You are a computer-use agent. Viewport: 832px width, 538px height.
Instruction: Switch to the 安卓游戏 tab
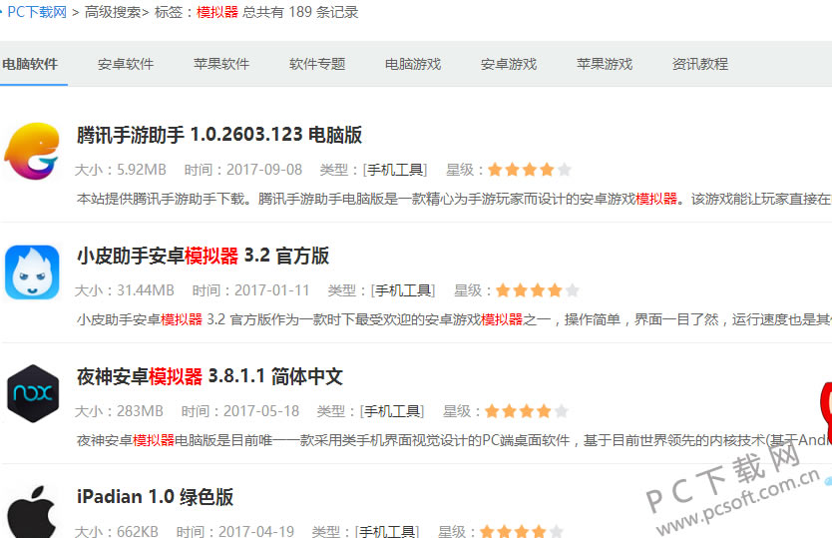(509, 64)
